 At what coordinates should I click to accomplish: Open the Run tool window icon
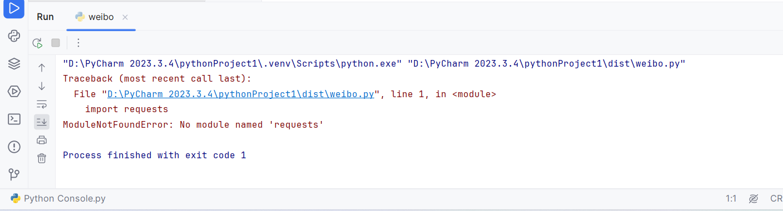click(14, 9)
